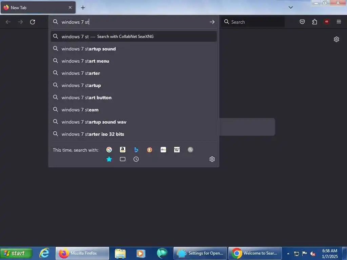This screenshot has height=260, width=347.
Task: Search with DuckDuckGo one-off engine icon
Action: pos(149,150)
